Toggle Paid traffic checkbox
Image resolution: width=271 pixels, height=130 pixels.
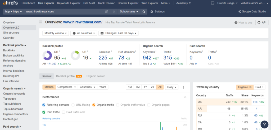(x=44, y=112)
